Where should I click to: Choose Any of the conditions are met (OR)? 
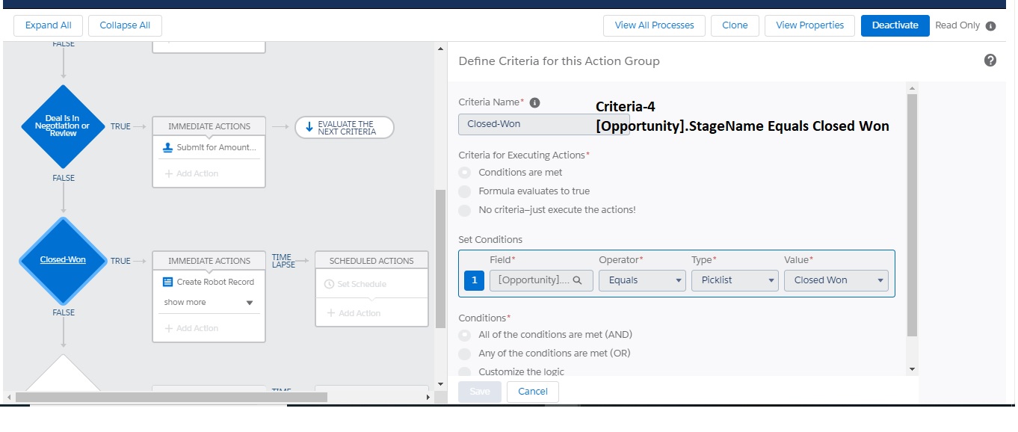pos(465,354)
